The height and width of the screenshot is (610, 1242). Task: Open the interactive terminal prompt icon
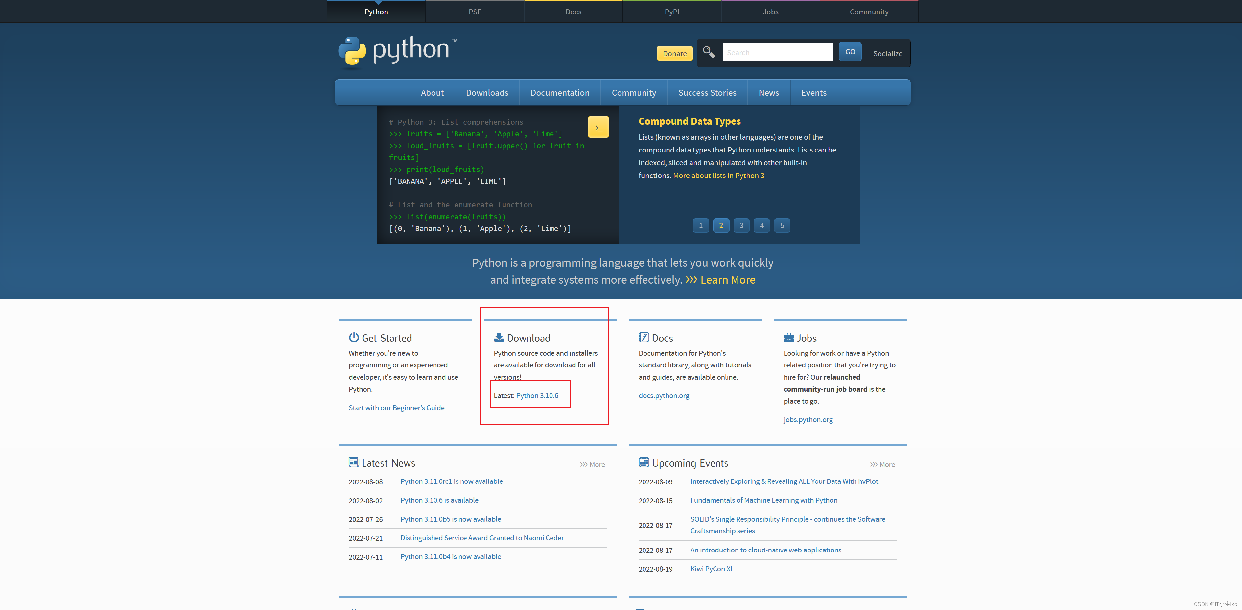point(598,127)
